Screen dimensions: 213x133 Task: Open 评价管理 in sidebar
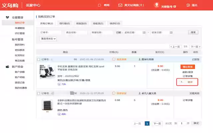pos(20,33)
